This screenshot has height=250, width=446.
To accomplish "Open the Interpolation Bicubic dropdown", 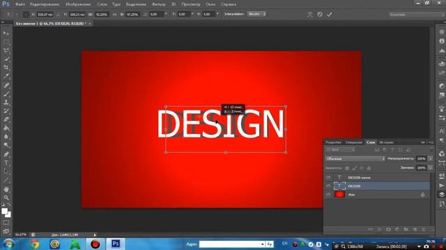I will click(x=257, y=14).
